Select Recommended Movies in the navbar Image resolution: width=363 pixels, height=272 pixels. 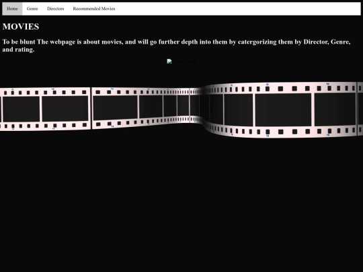[94, 9]
